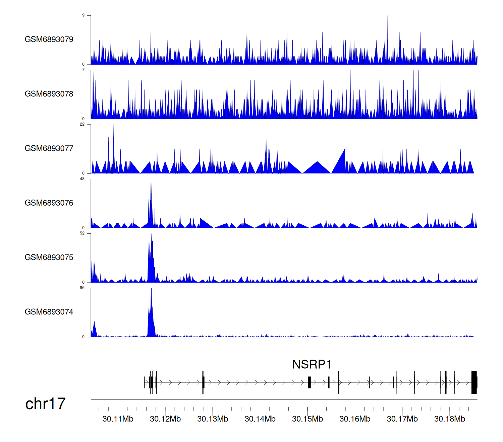This screenshot has height=442, width=503.
Task: Select the GSM6893076 track label
Action: pos(49,203)
